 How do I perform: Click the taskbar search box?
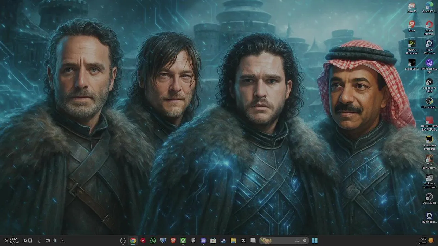point(283,241)
